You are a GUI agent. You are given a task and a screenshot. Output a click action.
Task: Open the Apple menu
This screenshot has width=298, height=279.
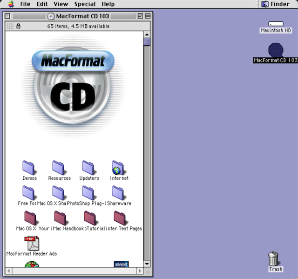pos(11,4)
